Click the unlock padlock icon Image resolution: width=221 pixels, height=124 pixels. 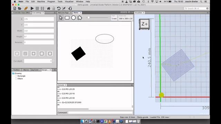point(54,8)
